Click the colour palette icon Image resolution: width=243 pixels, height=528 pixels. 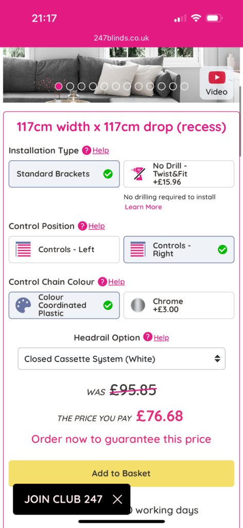coord(23,305)
